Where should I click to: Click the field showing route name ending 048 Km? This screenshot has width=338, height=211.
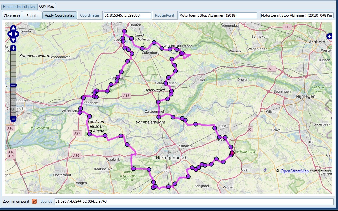(296, 15)
